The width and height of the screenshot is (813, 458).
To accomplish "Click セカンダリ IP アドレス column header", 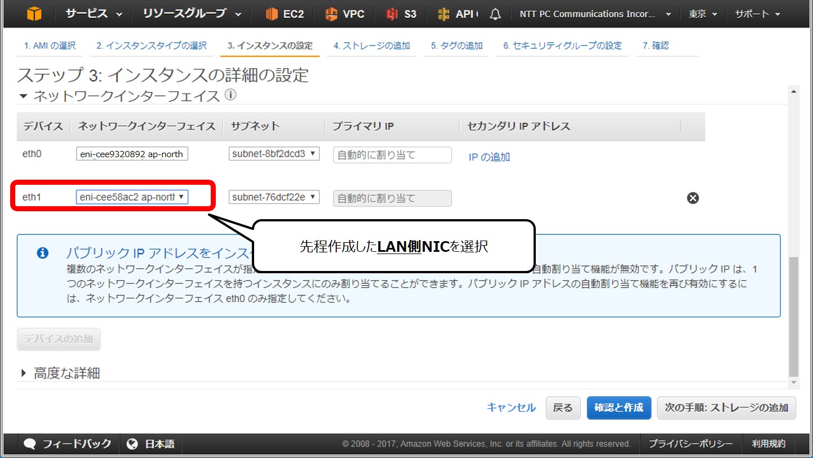I will pos(519,126).
